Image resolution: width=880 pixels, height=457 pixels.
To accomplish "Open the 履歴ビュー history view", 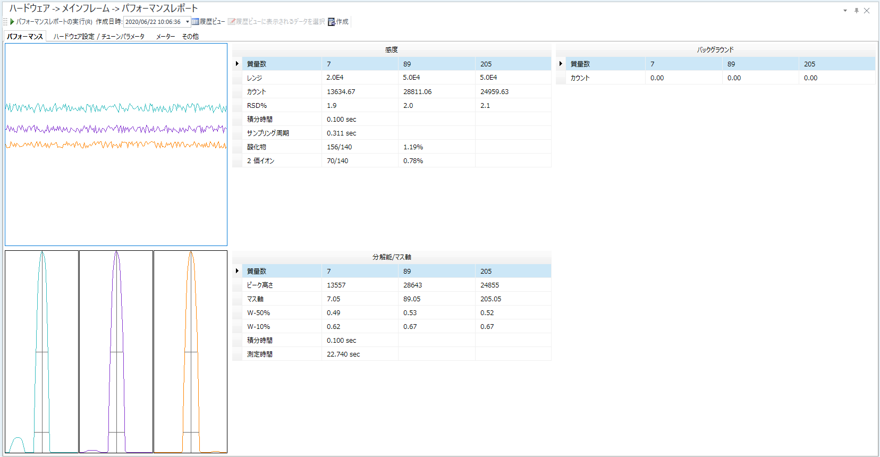I will [x=208, y=22].
